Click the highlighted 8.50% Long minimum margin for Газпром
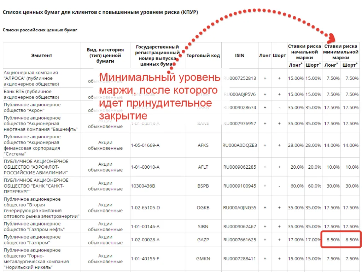 pyautogui.click(x=331, y=240)
